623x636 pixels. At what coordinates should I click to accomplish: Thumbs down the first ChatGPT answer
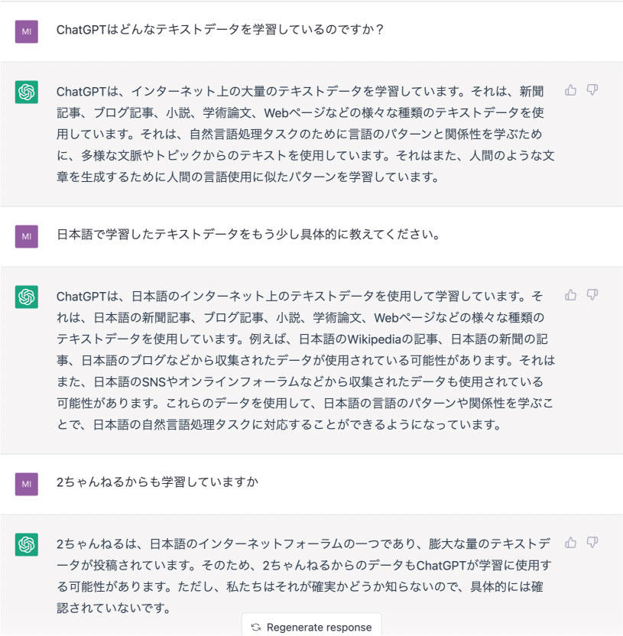[592, 90]
